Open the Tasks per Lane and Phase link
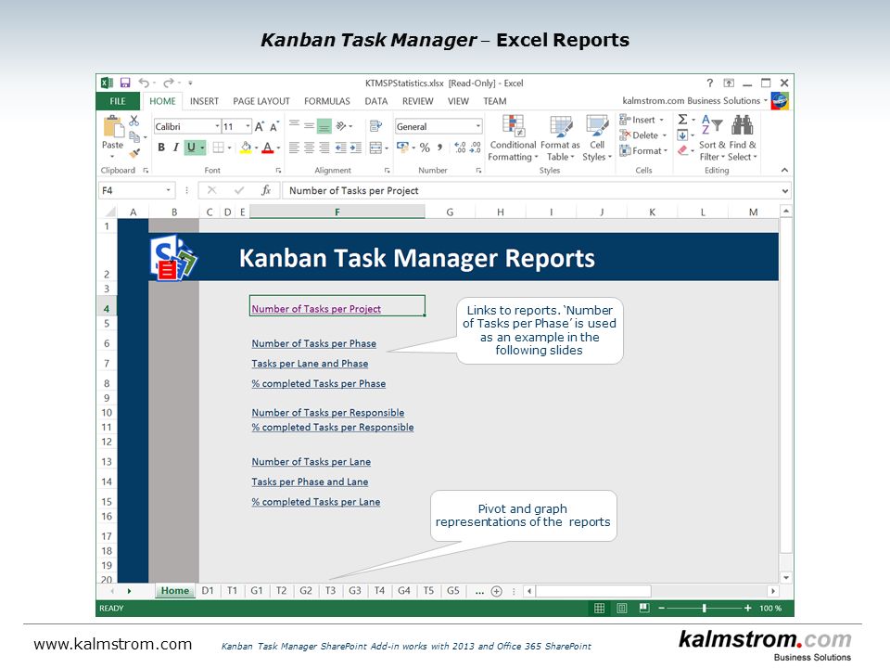 click(x=310, y=364)
